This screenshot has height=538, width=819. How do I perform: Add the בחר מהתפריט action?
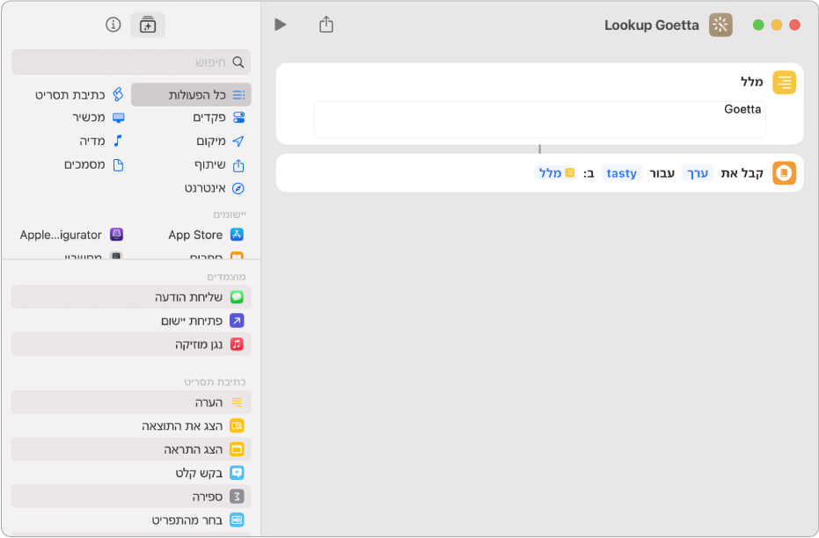click(x=131, y=520)
